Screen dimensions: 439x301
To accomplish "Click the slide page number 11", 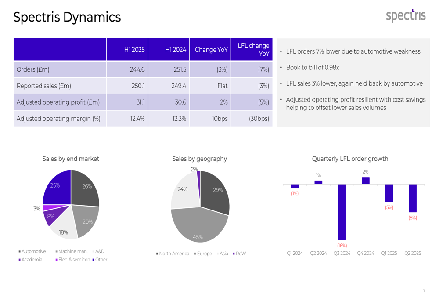I will click(425, 291).
